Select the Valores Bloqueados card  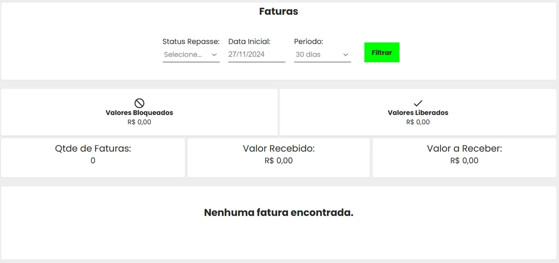click(139, 112)
